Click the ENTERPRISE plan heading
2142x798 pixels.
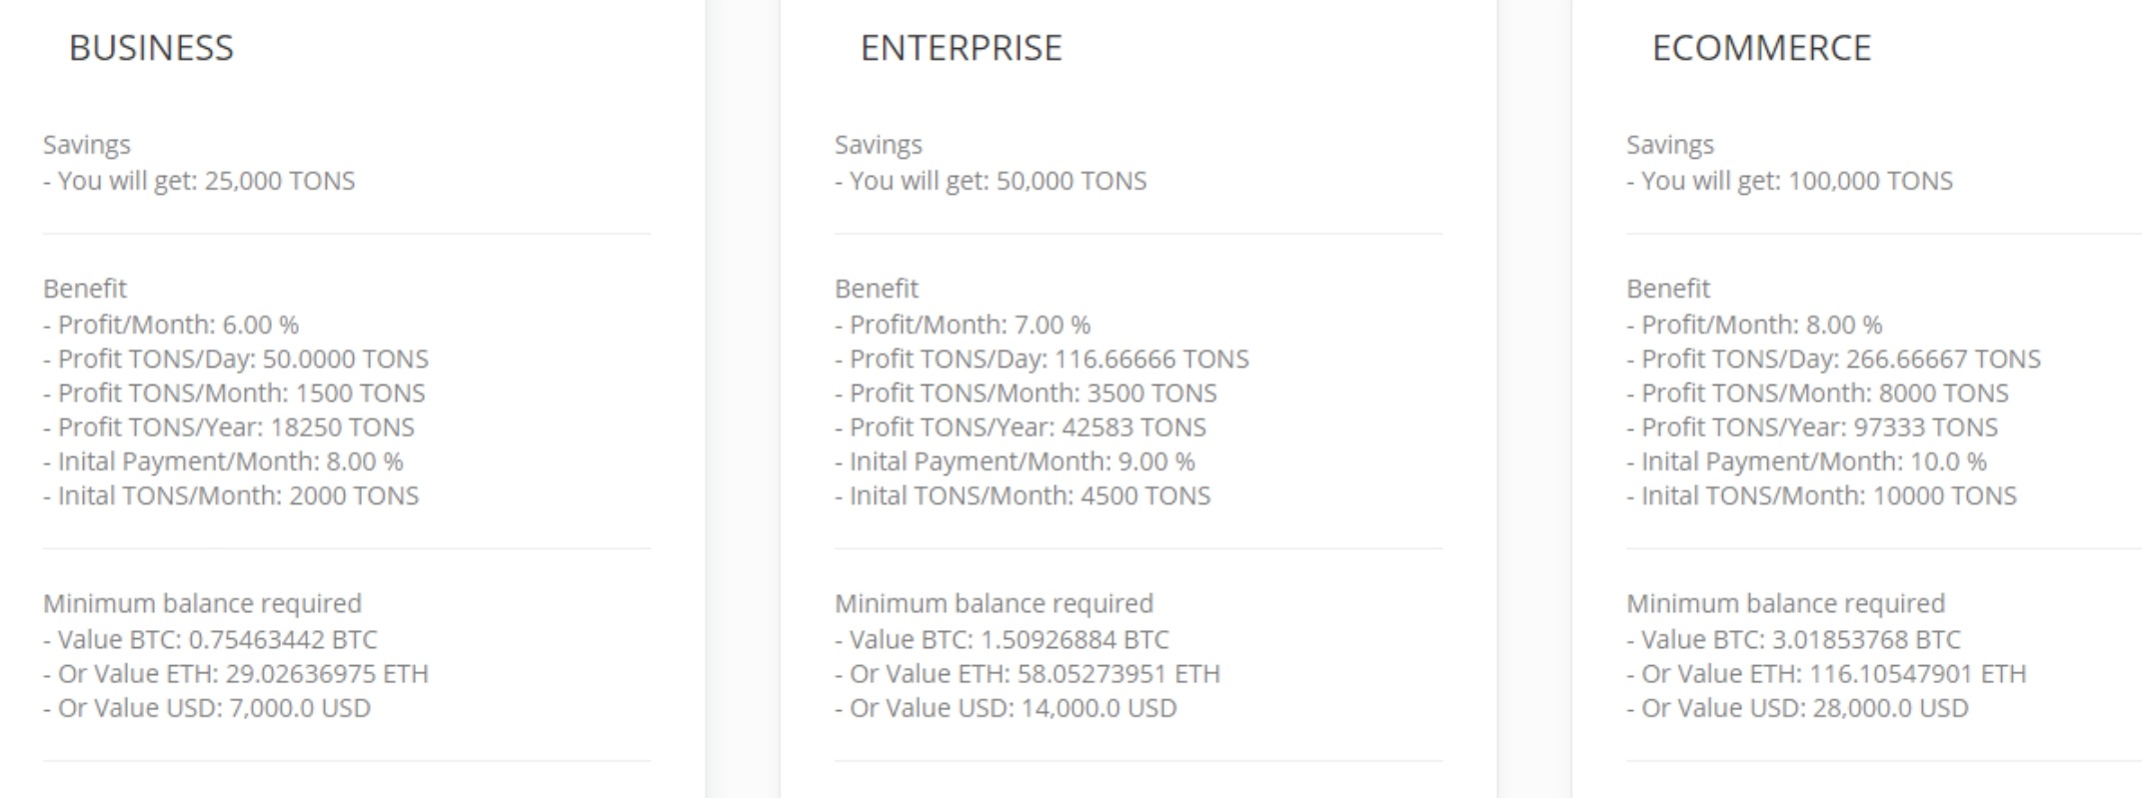coord(961,48)
